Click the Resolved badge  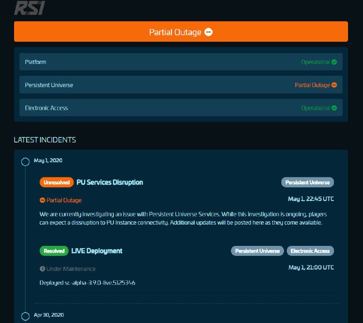click(54, 250)
